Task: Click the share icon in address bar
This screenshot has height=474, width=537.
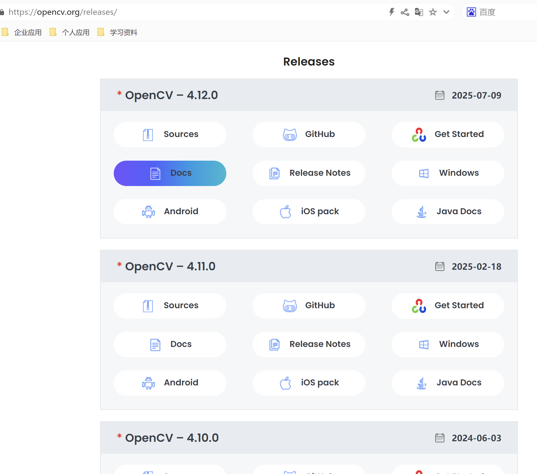Action: click(x=405, y=12)
